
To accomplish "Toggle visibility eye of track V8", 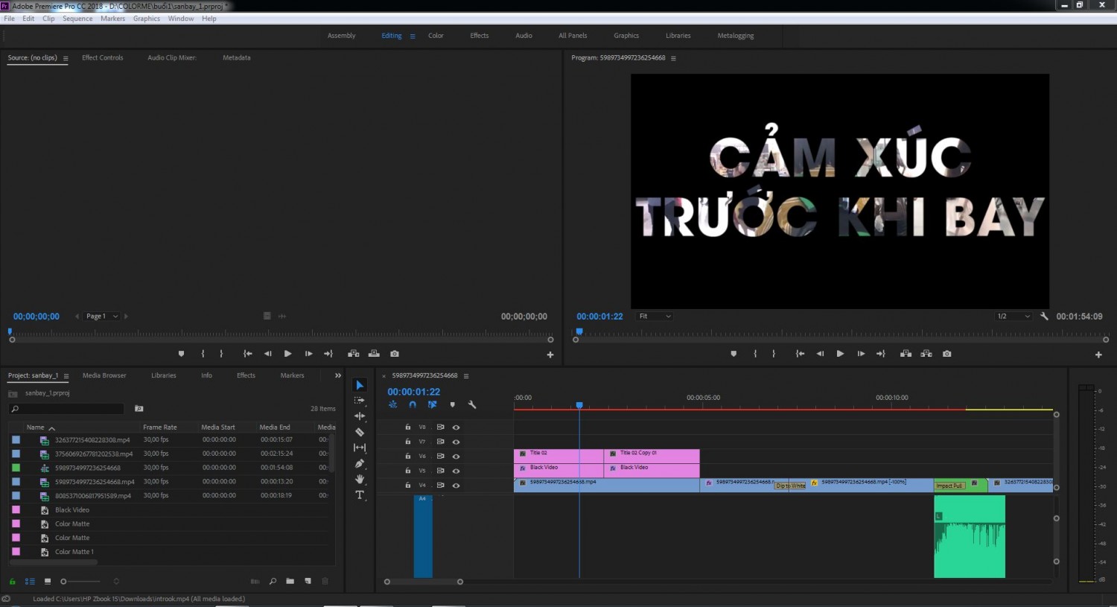I will (456, 428).
